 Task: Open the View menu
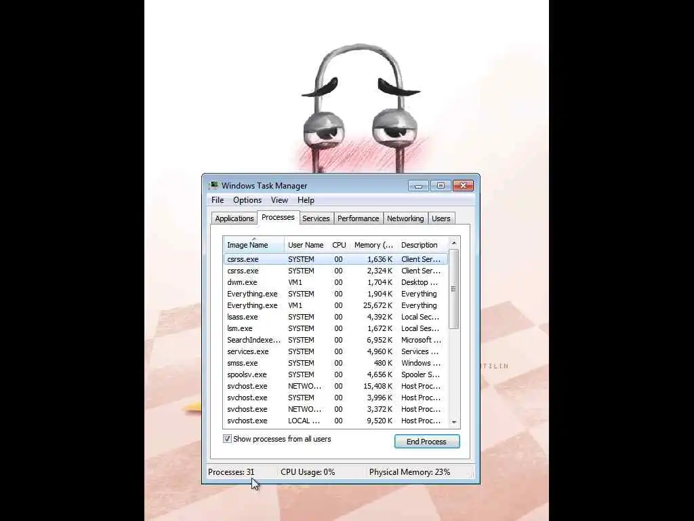click(279, 200)
